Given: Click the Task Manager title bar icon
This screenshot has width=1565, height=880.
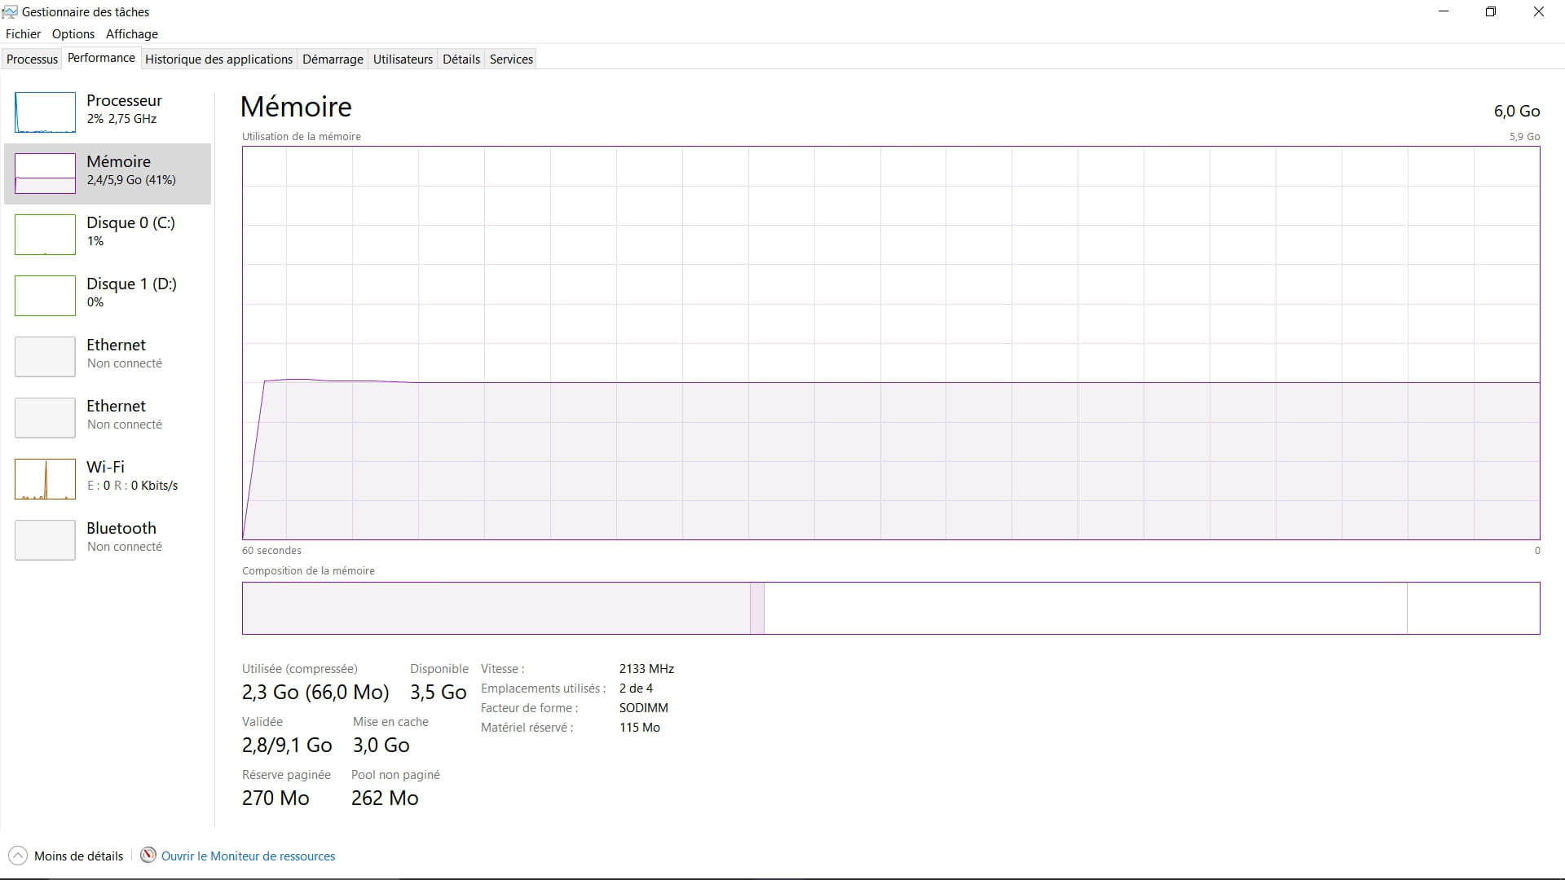Looking at the screenshot, I should (x=10, y=12).
